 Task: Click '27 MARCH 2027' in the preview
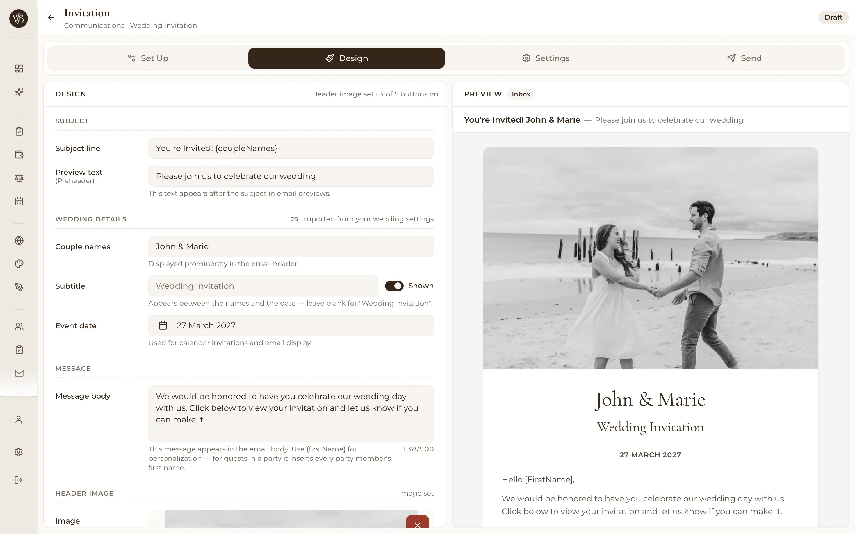pos(650,455)
